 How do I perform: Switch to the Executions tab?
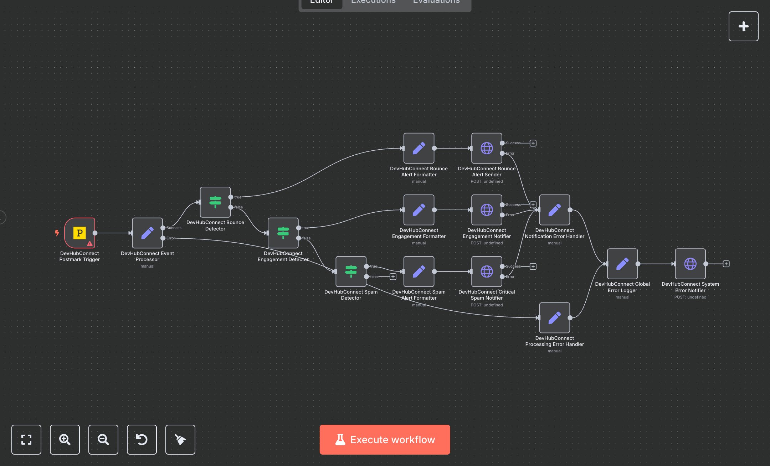[373, 2]
